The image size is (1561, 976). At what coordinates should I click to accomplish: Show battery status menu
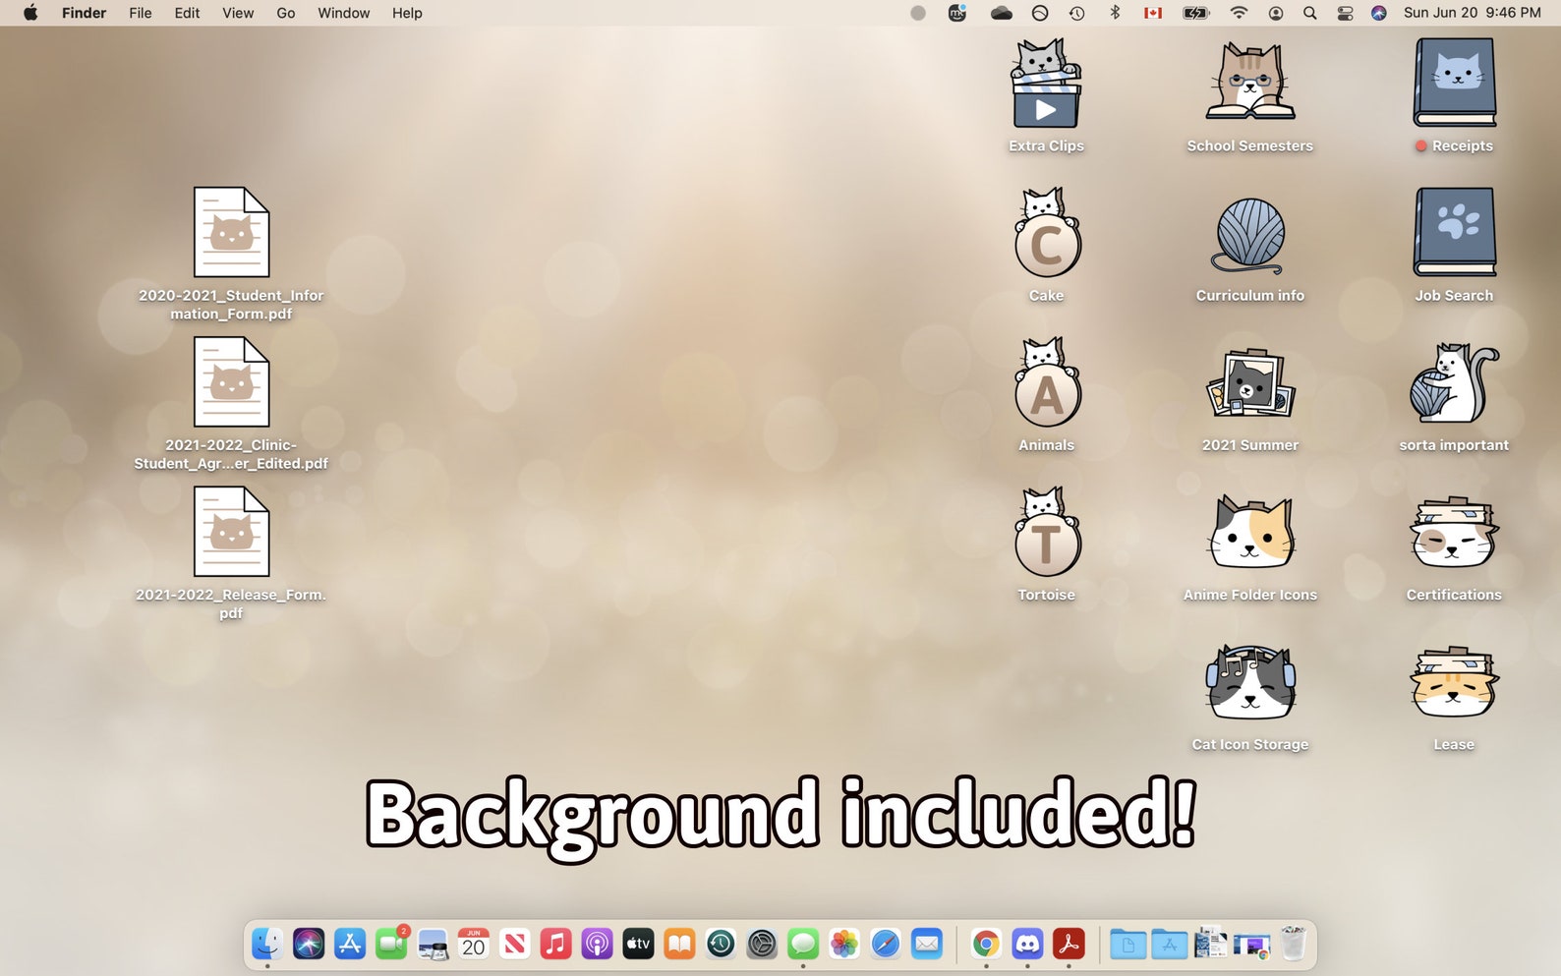click(1195, 13)
